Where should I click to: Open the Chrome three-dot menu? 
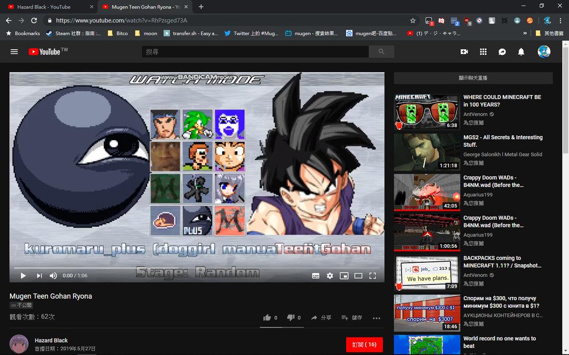tap(560, 20)
